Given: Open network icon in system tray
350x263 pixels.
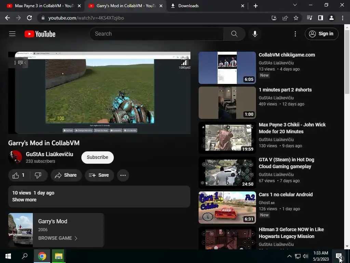Looking at the screenshot, I should (298, 256).
